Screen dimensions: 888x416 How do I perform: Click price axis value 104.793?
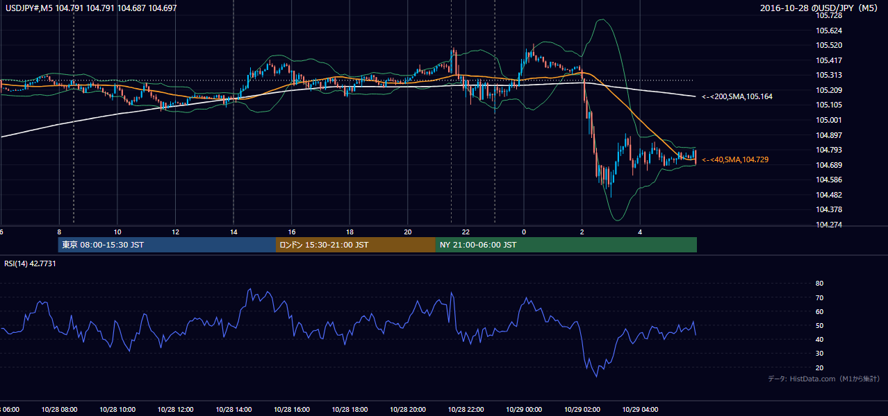(x=828, y=150)
